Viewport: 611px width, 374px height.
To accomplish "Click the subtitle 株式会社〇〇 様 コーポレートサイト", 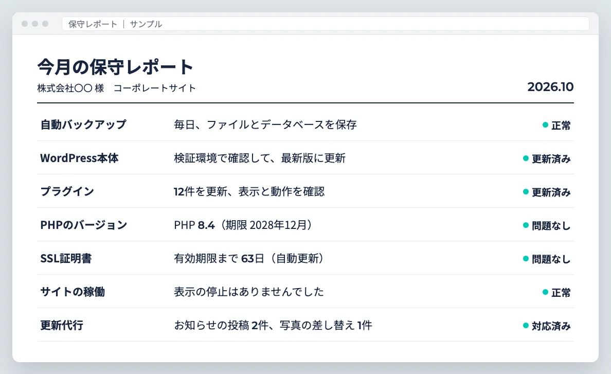I will [x=117, y=88].
